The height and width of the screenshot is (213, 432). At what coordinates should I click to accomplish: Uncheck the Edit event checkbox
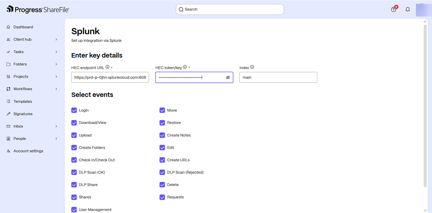click(x=162, y=147)
